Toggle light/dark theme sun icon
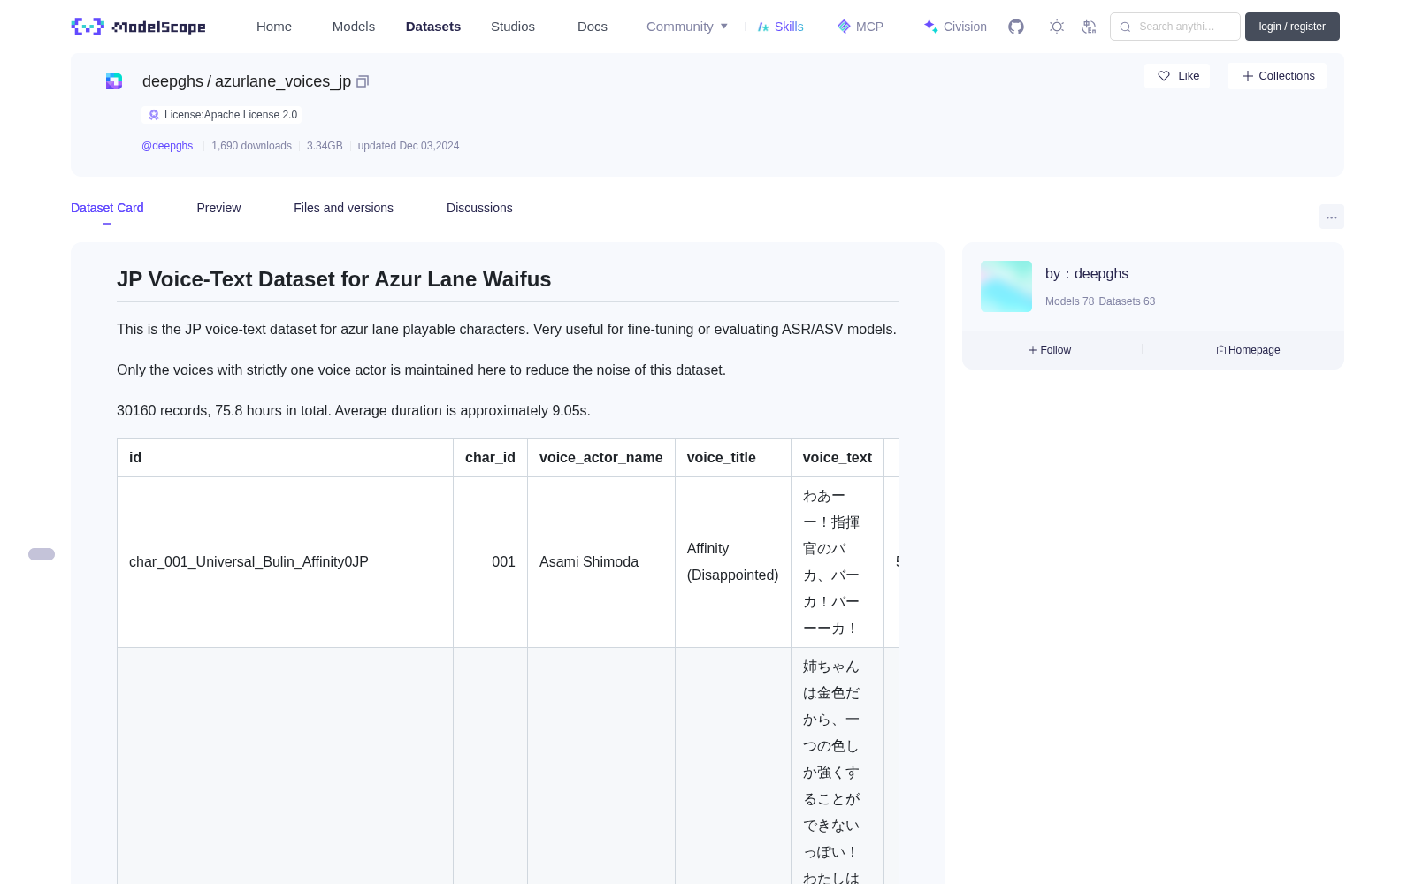Viewport: 1415px width, 884px height. pos(1057,27)
